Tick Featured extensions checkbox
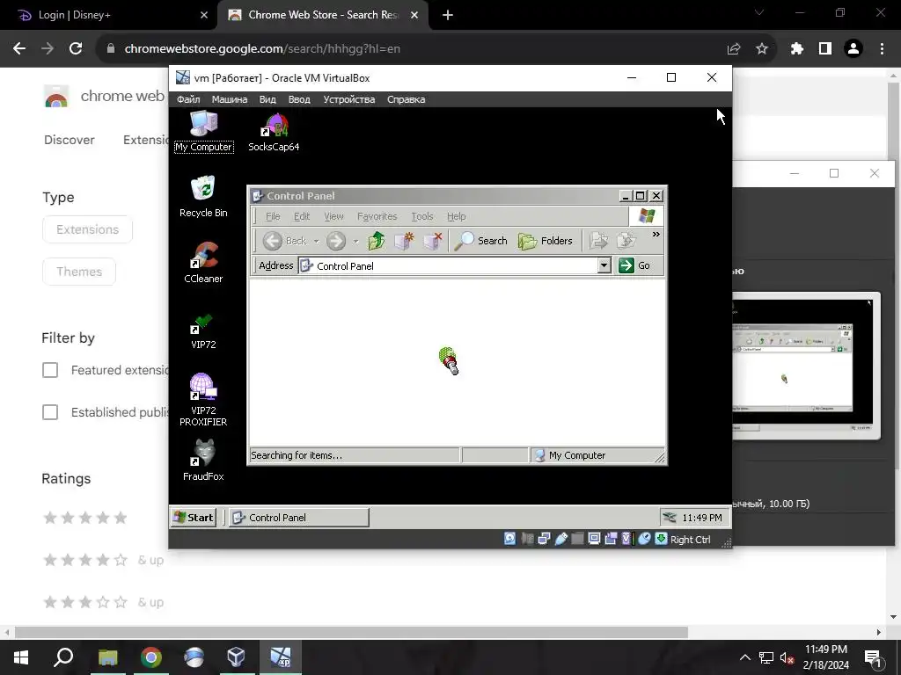Viewport: 901px width, 675px height. pos(50,370)
